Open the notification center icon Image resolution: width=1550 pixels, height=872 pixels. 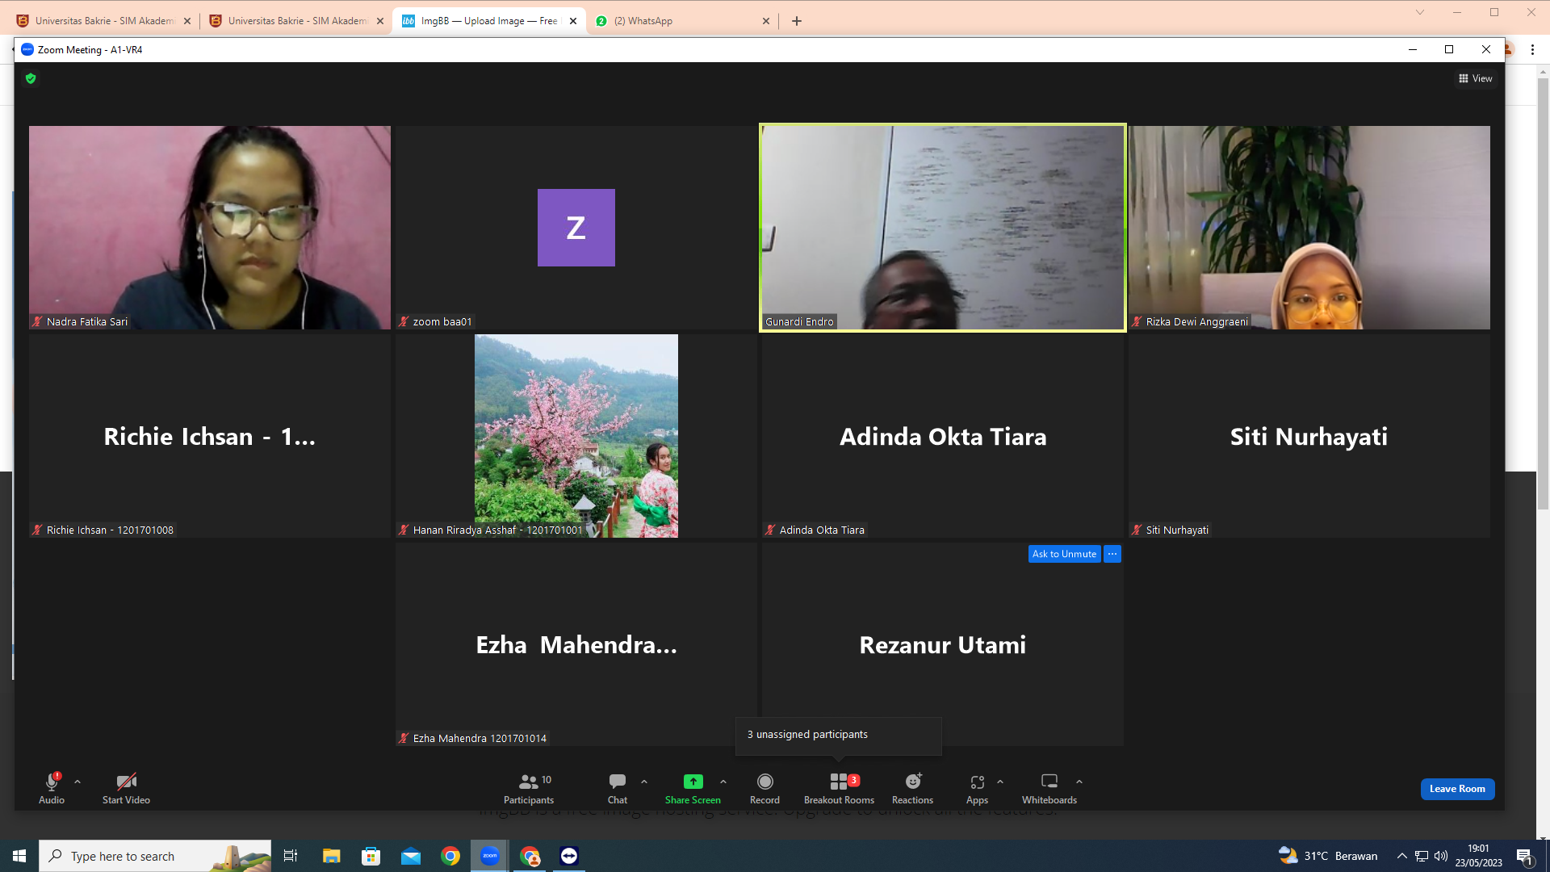click(1525, 856)
